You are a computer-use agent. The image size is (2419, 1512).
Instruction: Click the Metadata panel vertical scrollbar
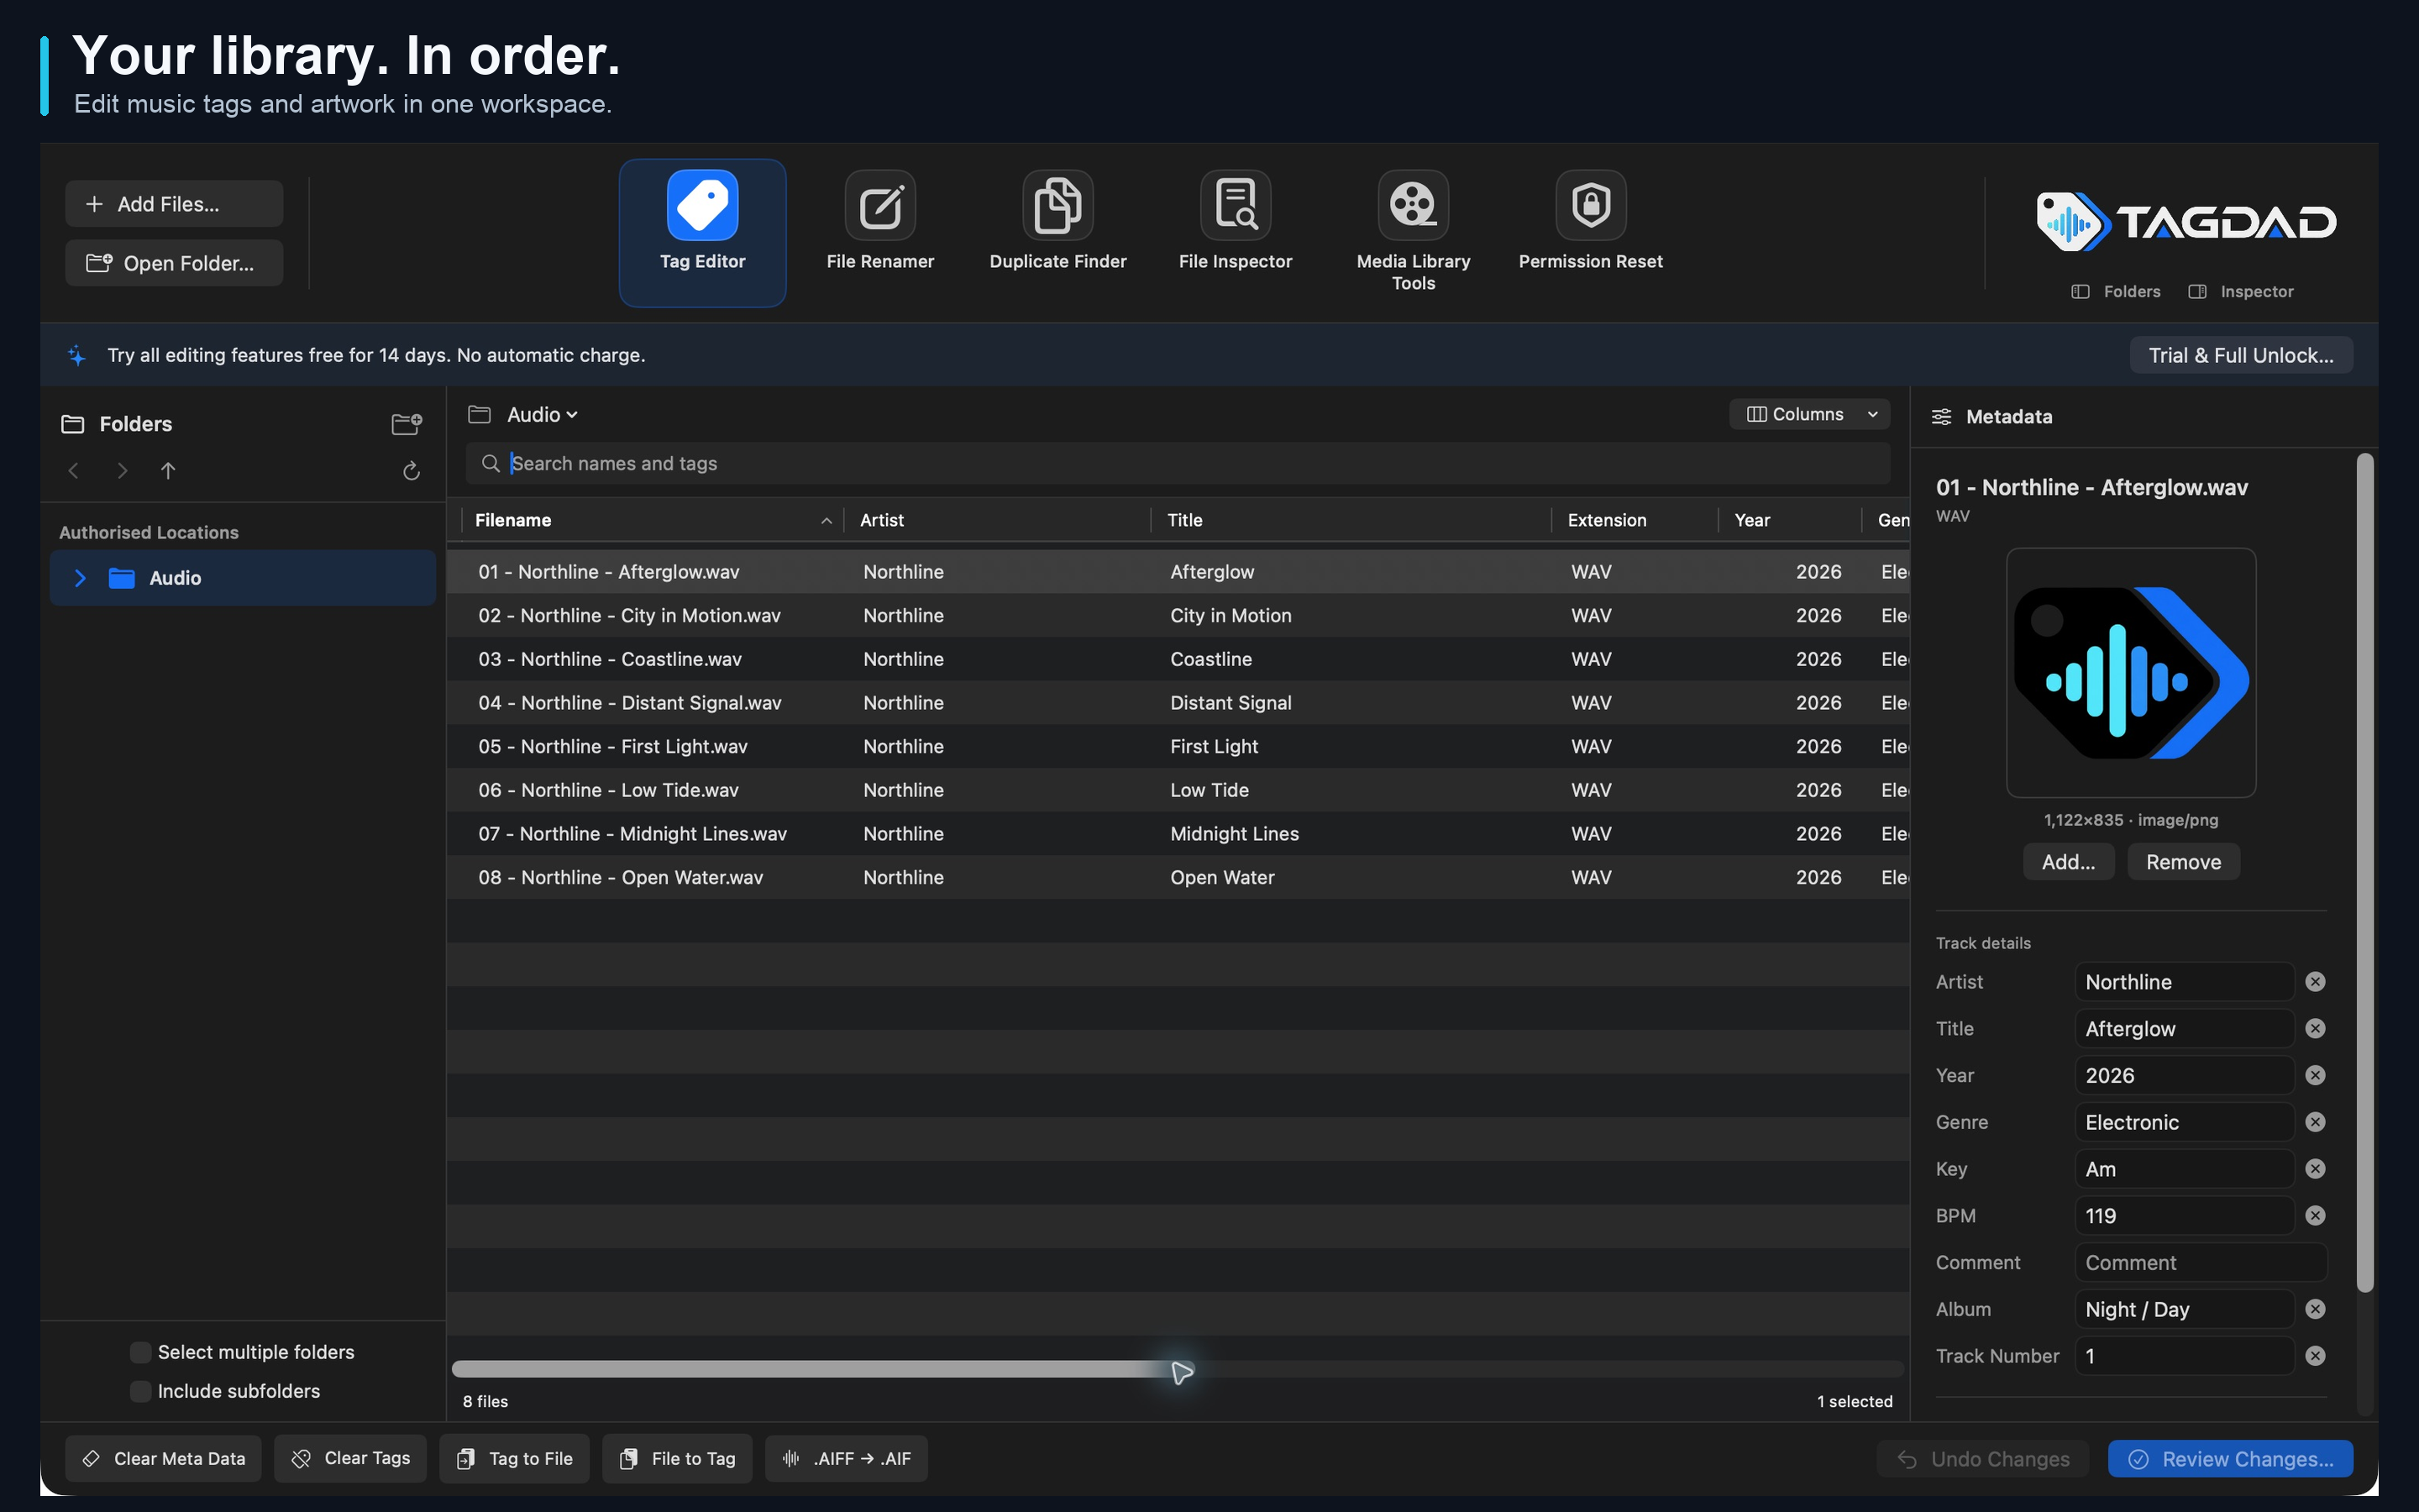click(2364, 873)
